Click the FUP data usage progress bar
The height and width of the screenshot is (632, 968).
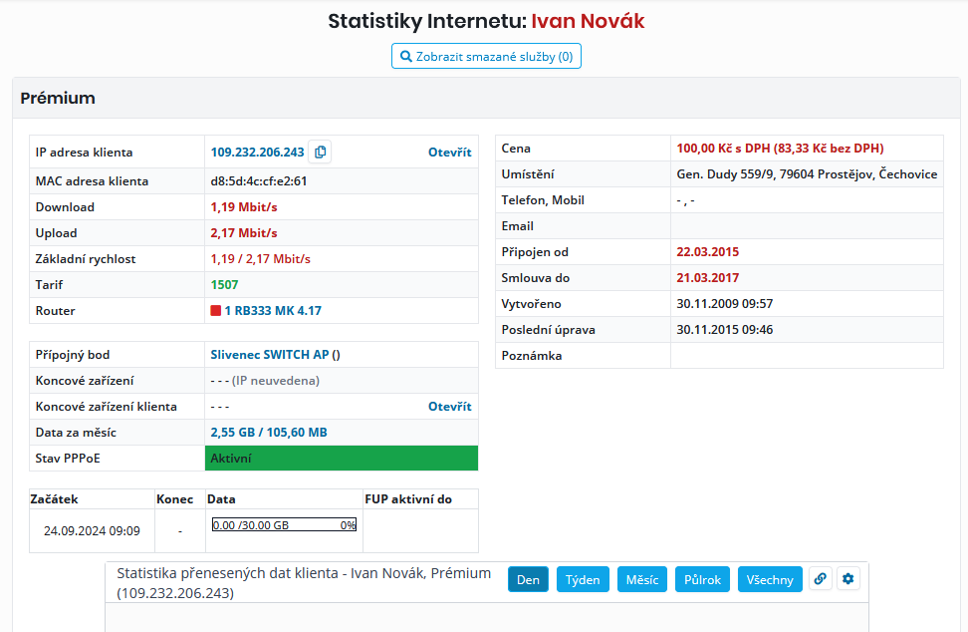click(x=284, y=525)
